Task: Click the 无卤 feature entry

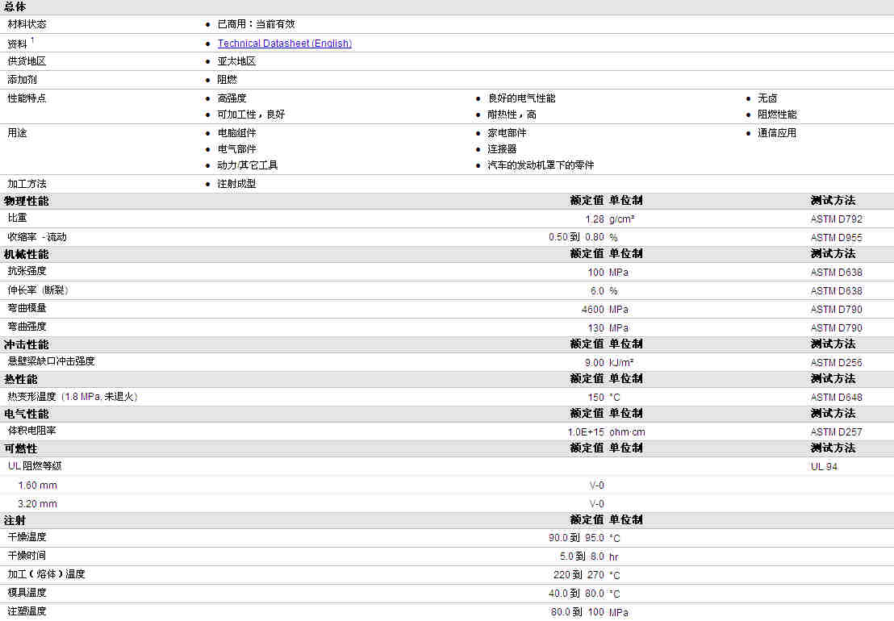Action: pos(767,98)
